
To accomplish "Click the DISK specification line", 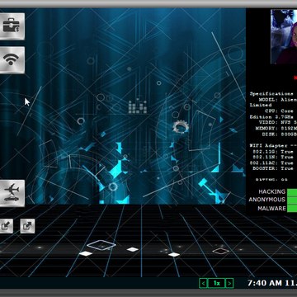I will coord(280,134).
